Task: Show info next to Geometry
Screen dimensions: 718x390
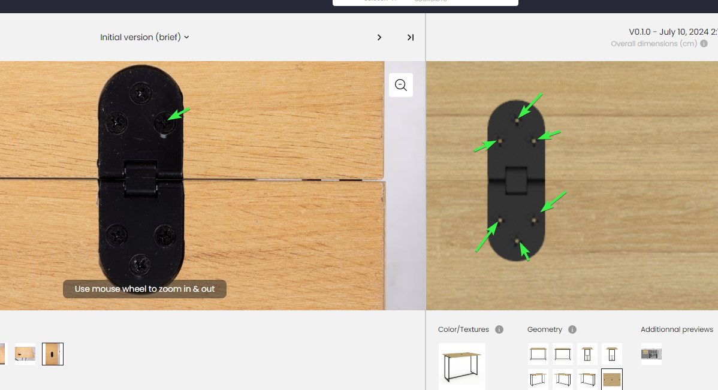Action: [572, 329]
